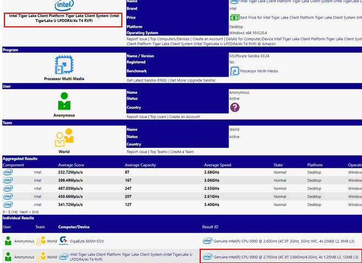Click the large green Anonymous user icon
The width and height of the screenshot is (362, 263).
pos(64,101)
